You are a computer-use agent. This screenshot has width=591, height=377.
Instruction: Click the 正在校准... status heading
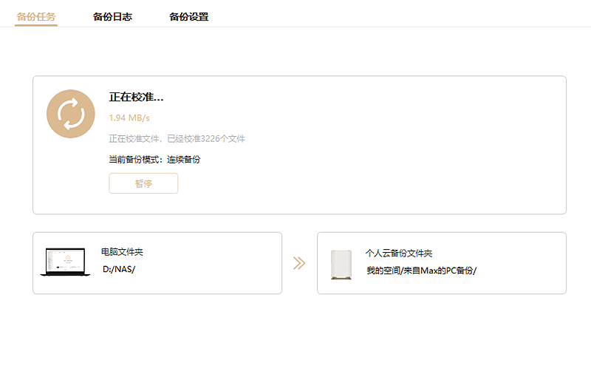pyautogui.click(x=137, y=98)
